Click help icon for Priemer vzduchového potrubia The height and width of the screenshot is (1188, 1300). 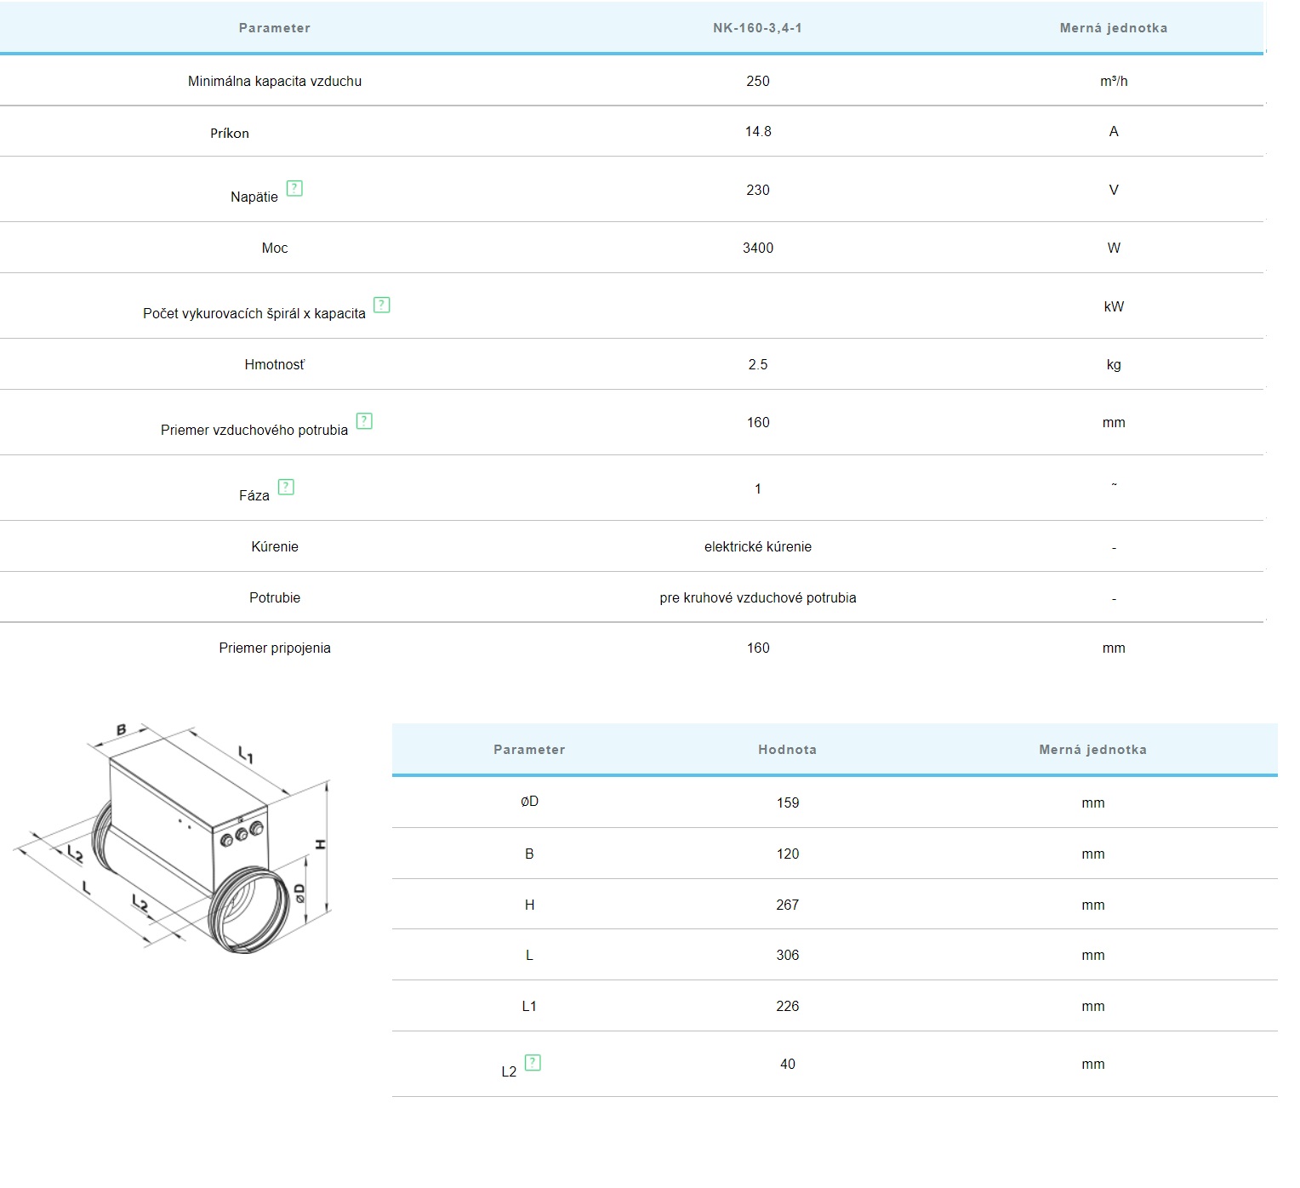pyautogui.click(x=364, y=420)
